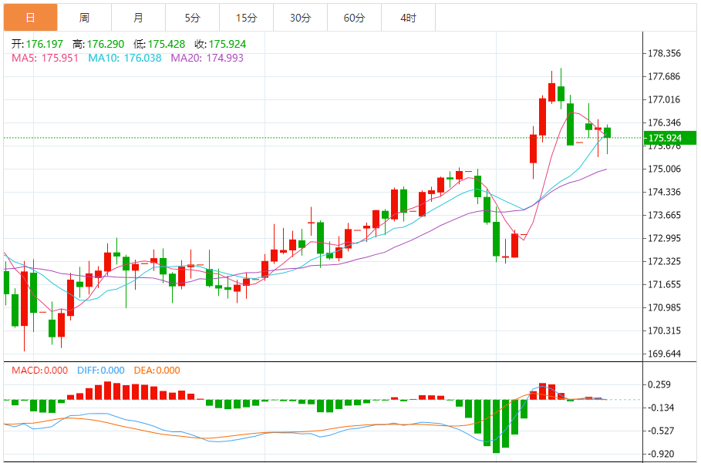This screenshot has height=463, width=701.
Task: Open the 30分 timeframe tab
Action: pyautogui.click(x=301, y=18)
